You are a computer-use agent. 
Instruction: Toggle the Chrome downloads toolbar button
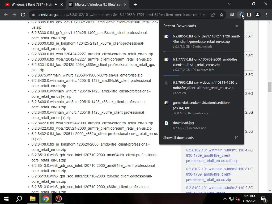click(241, 15)
